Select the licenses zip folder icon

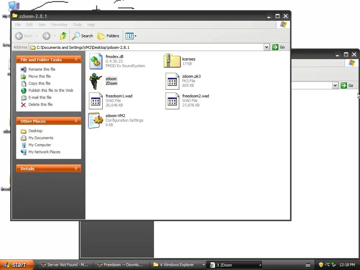coord(172,60)
